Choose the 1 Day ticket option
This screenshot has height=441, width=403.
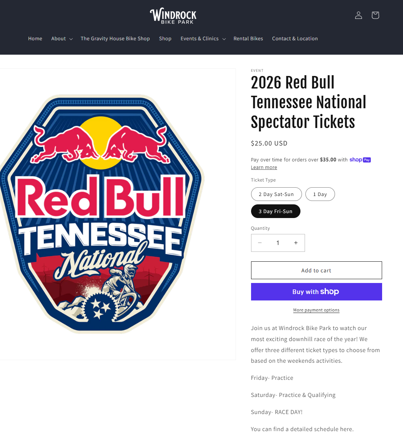coord(320,194)
